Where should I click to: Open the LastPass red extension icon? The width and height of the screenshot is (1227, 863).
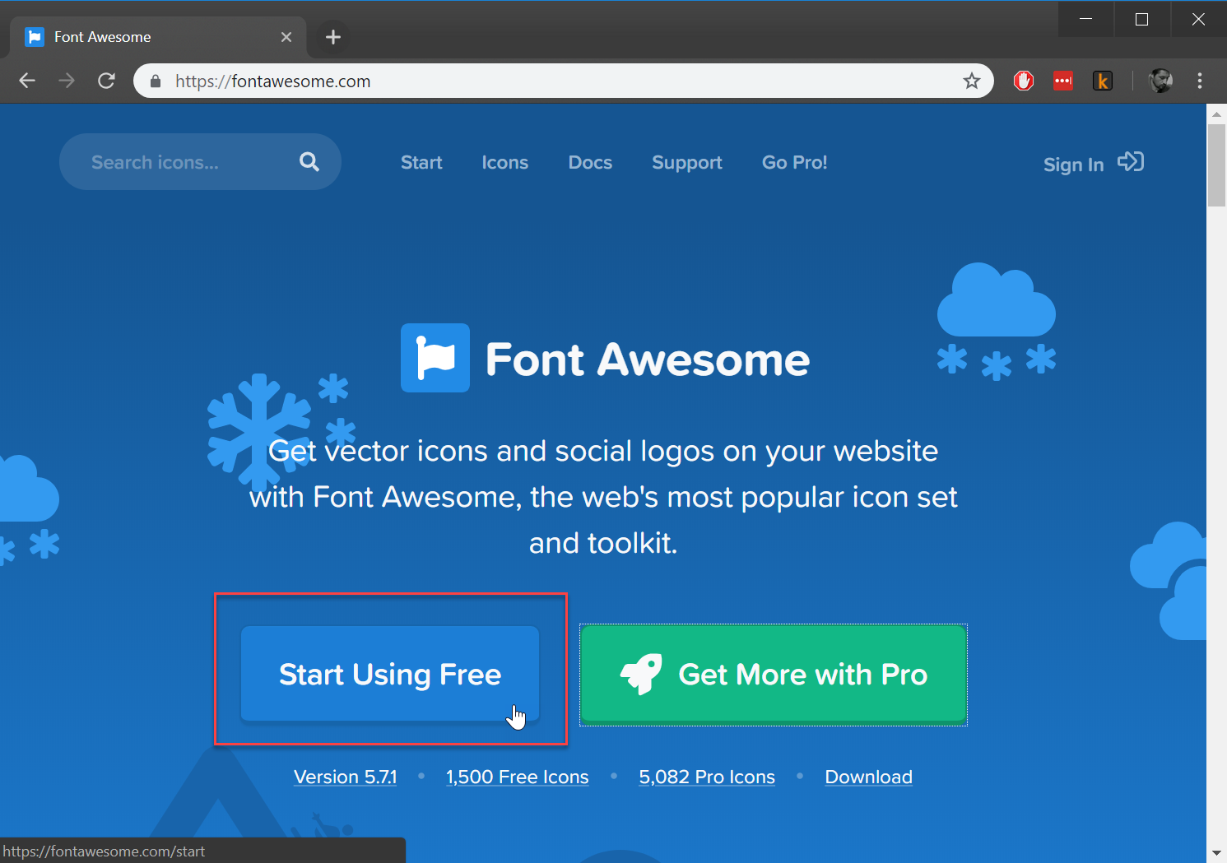1063,81
